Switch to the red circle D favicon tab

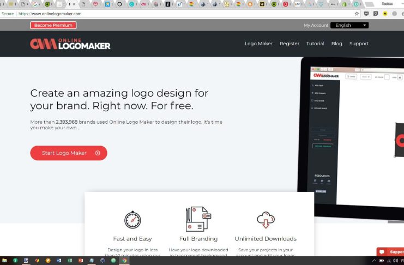click(286, 4)
